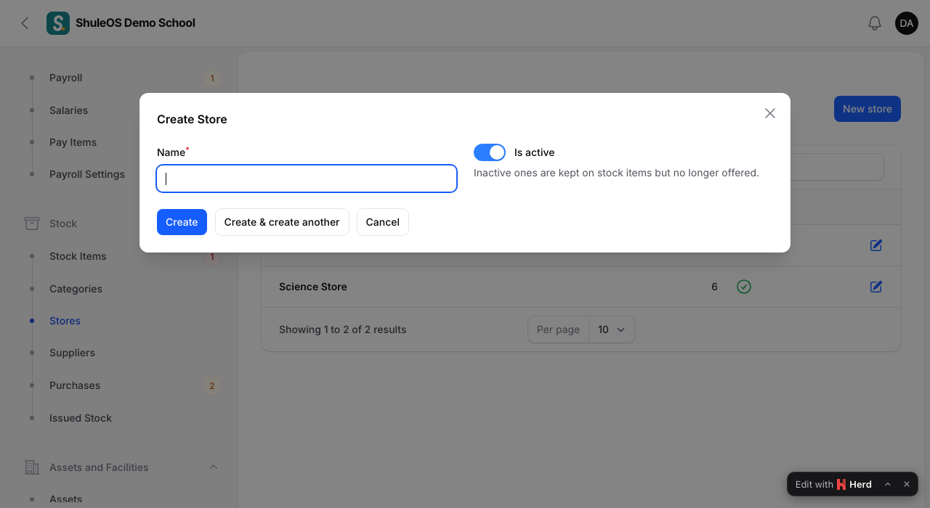This screenshot has width=930, height=508.
Task: Click 'Showing 1 to 2 of 2 results'
Action: point(343,329)
